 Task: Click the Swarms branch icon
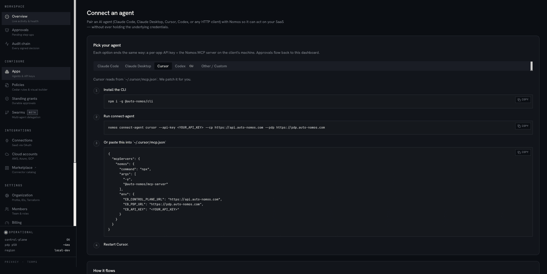click(7, 112)
